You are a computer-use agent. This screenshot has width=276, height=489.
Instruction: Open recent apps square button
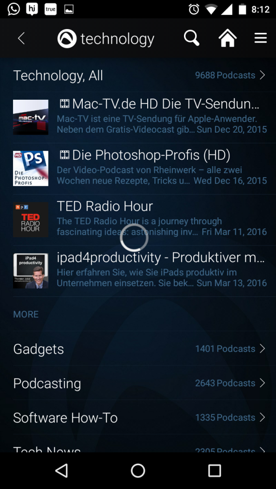tap(215, 470)
